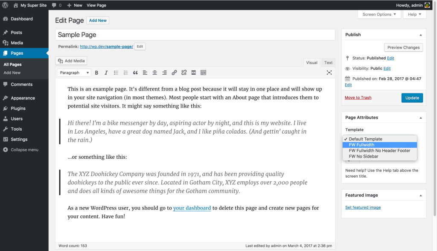Apply blockquote formatting
Image resolution: width=437 pixels, height=251 pixels.
pyautogui.click(x=135, y=73)
